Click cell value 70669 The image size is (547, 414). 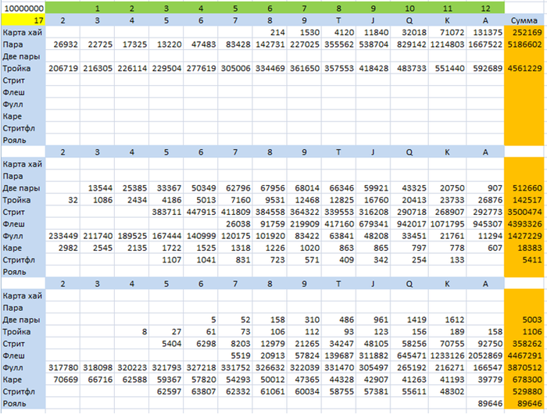(x=63, y=380)
